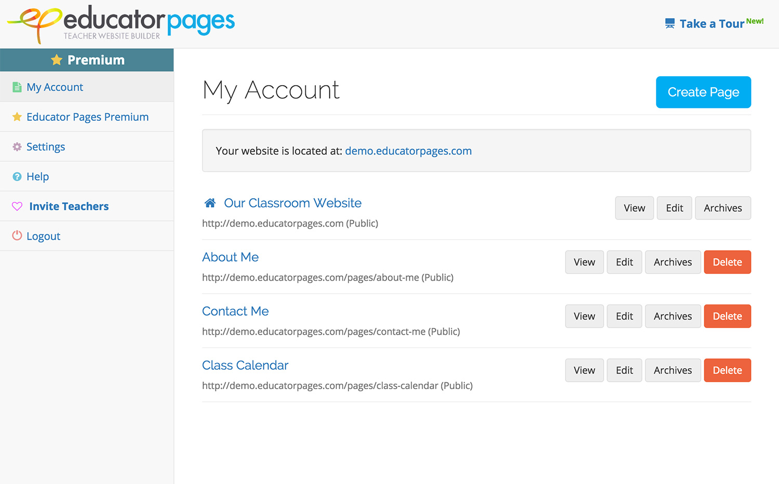Open the Our Classroom Website page title
Viewport: 779px width, 484px height.
pyautogui.click(x=292, y=203)
